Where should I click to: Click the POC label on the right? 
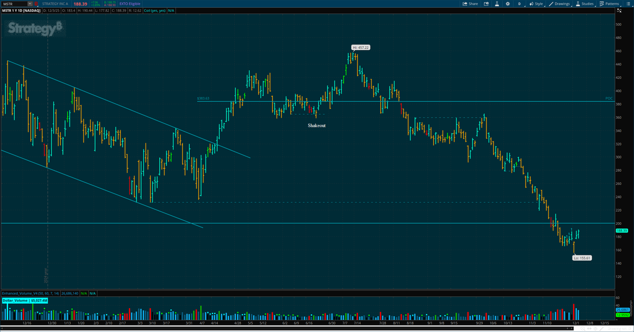609,98
